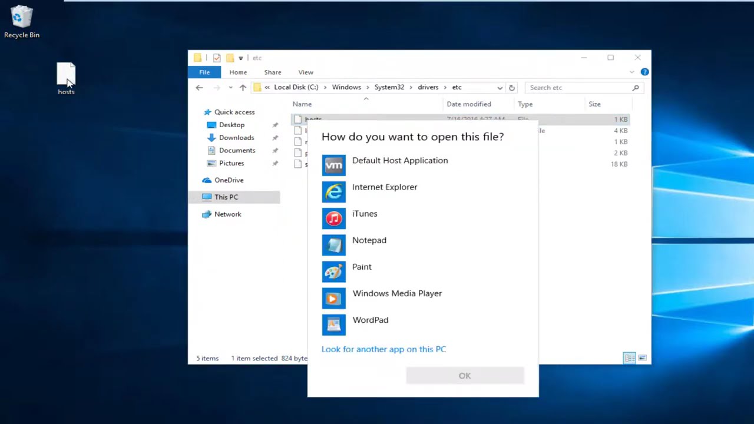This screenshot has width=754, height=424.
Task: Select WordPad option text
Action: point(371,320)
